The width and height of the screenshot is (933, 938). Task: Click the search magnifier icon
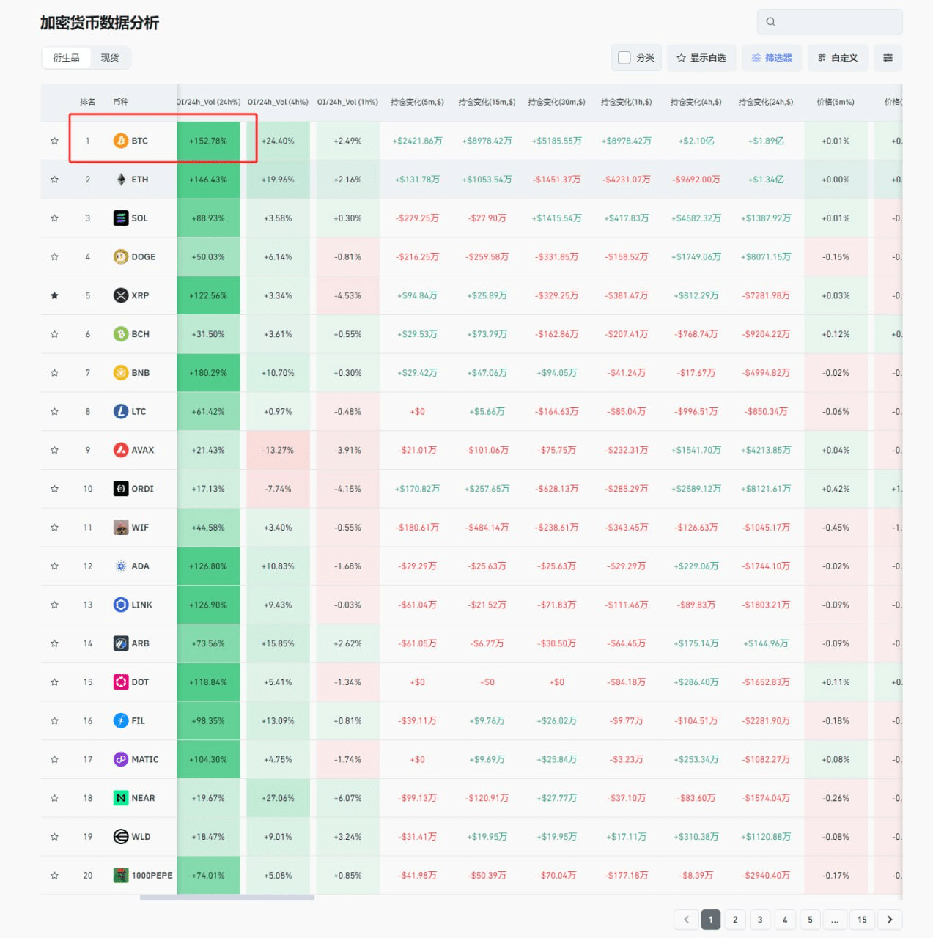[770, 22]
